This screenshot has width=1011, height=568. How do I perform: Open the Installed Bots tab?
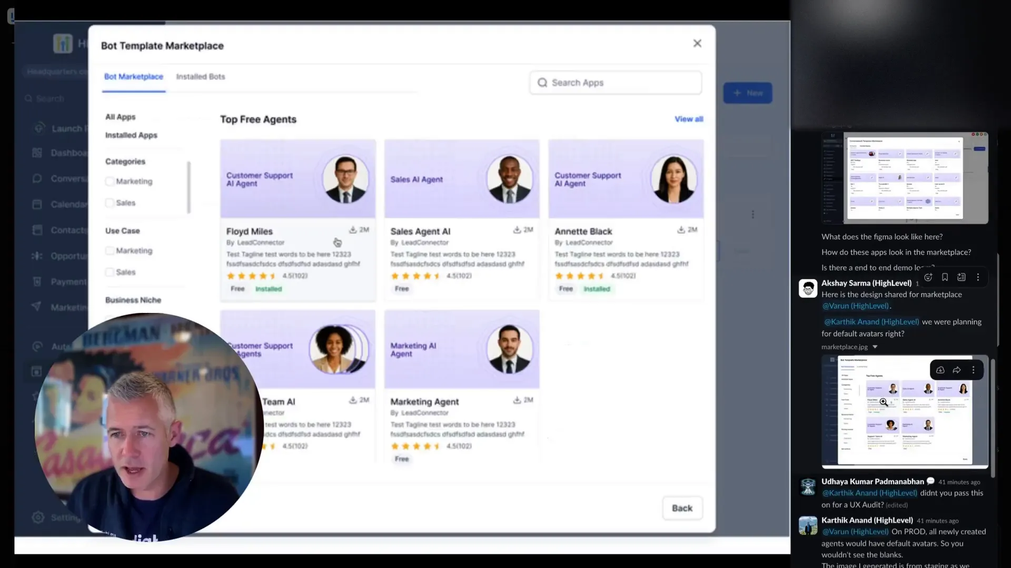201,77
